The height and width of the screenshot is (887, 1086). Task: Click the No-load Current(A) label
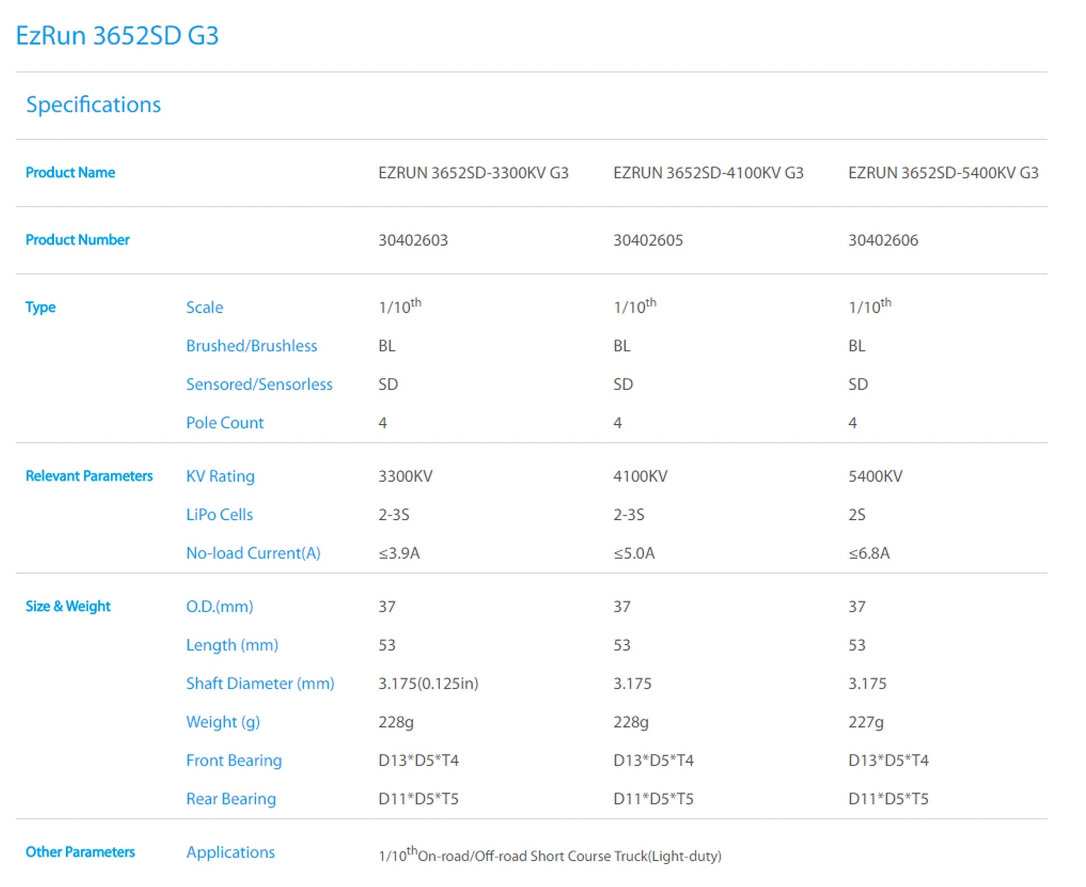pos(253,553)
